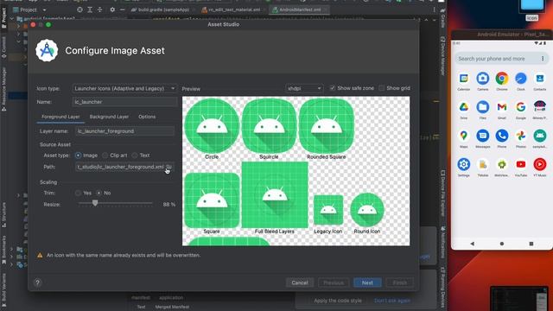Set Trim to Yes
Image resolution: width=553 pixels, height=311 pixels.
tap(78, 193)
